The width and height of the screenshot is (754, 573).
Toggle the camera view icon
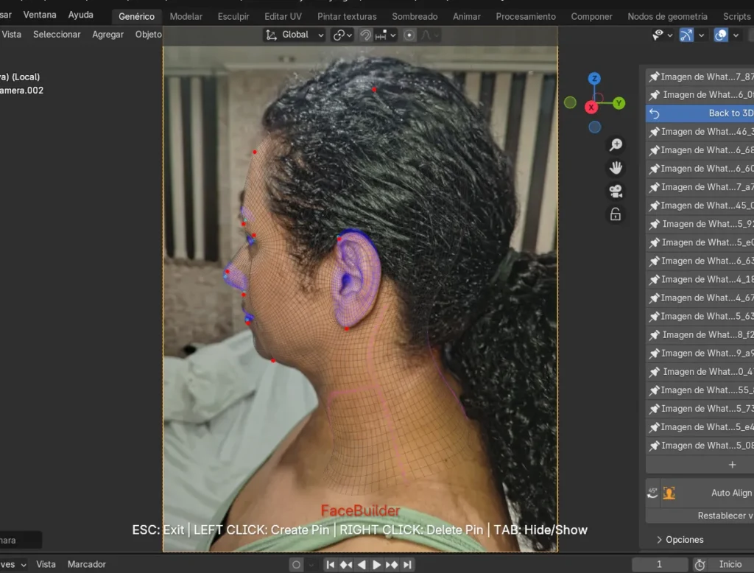616,191
